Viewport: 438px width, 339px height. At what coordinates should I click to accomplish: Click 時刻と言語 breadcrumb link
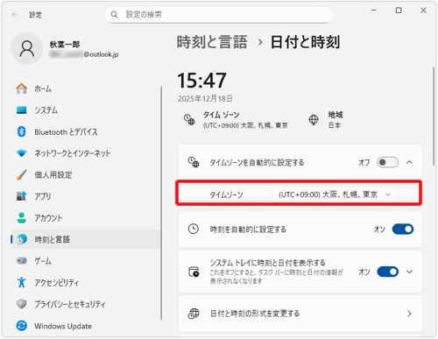212,42
